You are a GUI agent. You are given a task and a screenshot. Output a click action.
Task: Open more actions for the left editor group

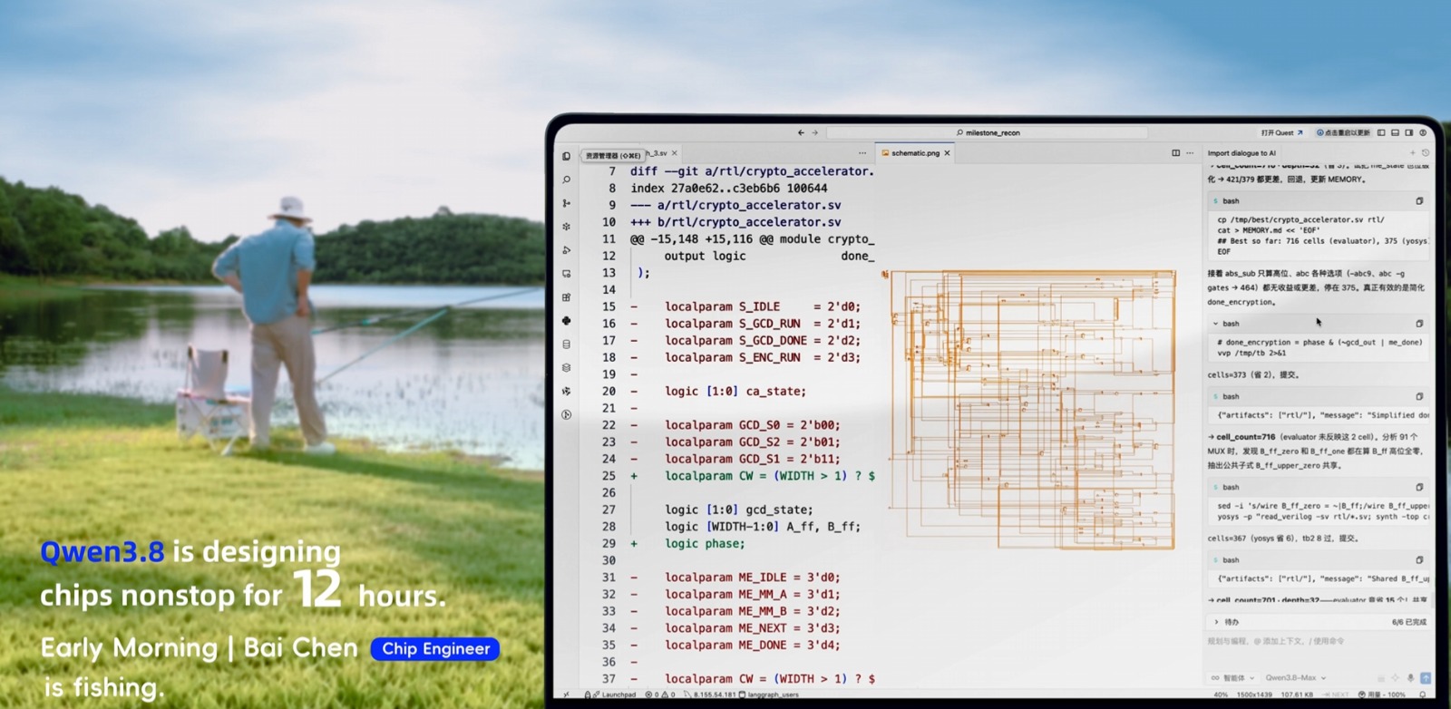pyautogui.click(x=862, y=153)
